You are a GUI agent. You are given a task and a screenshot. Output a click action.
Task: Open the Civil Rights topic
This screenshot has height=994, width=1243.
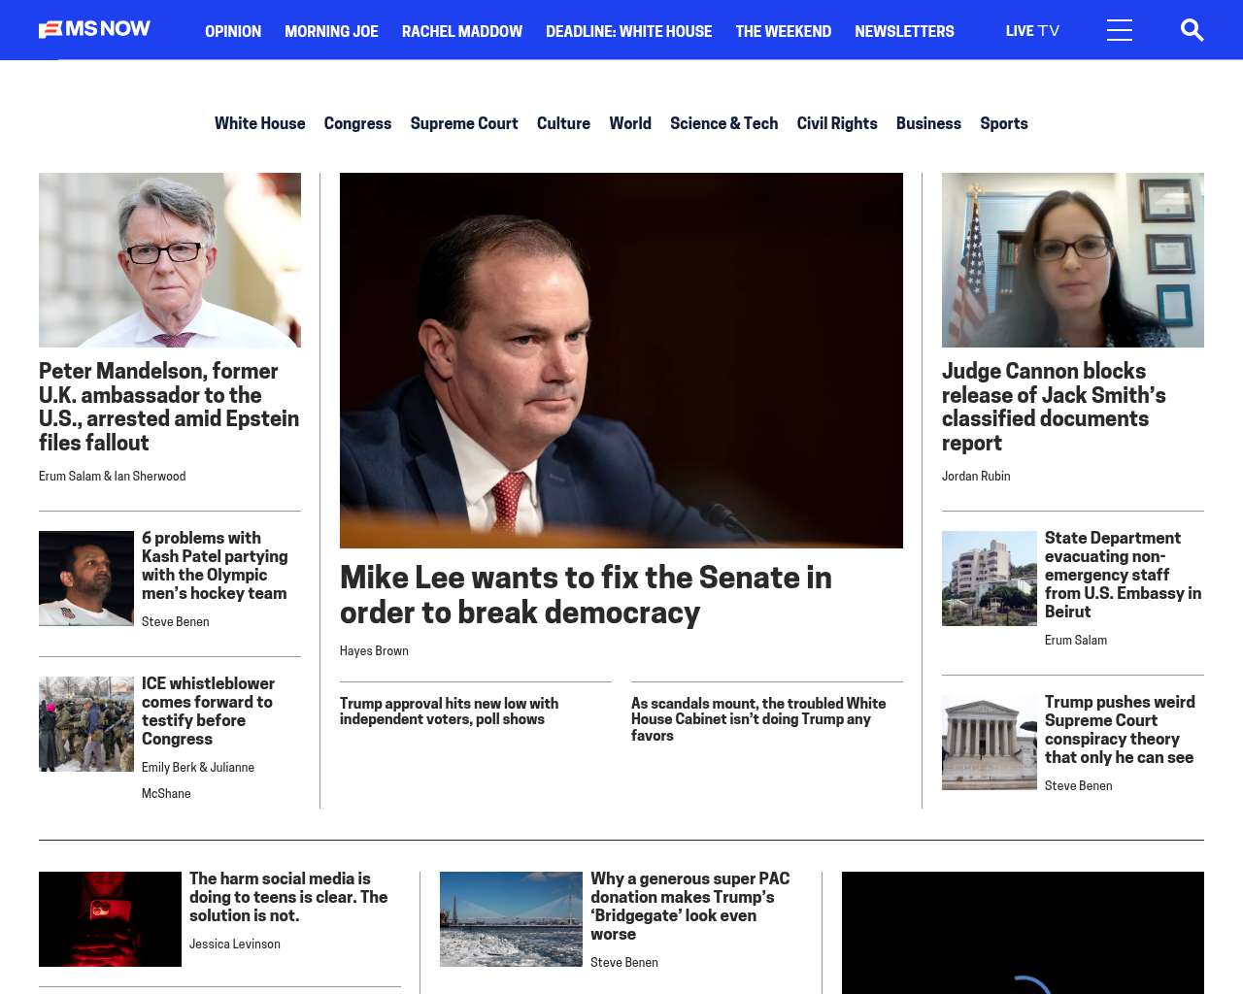click(x=836, y=123)
